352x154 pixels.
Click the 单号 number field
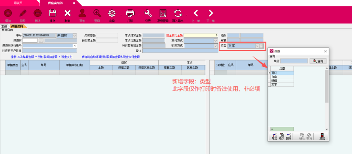(x=39, y=36)
